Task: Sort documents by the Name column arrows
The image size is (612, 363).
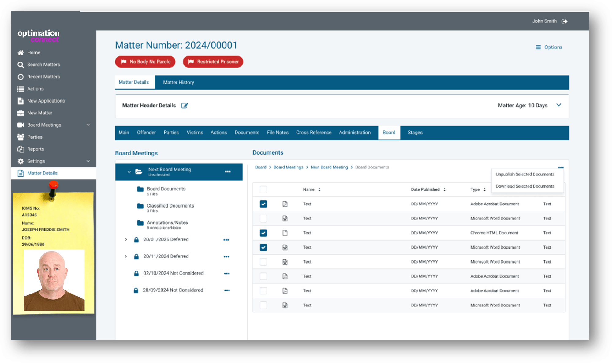Action: click(x=319, y=190)
